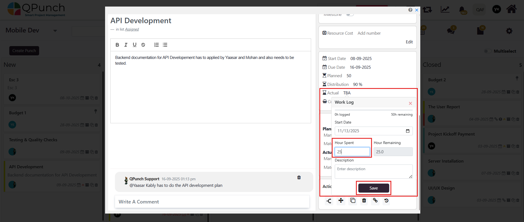Toggle bold formatting in the editor
This screenshot has width=524, height=222.
click(117, 45)
